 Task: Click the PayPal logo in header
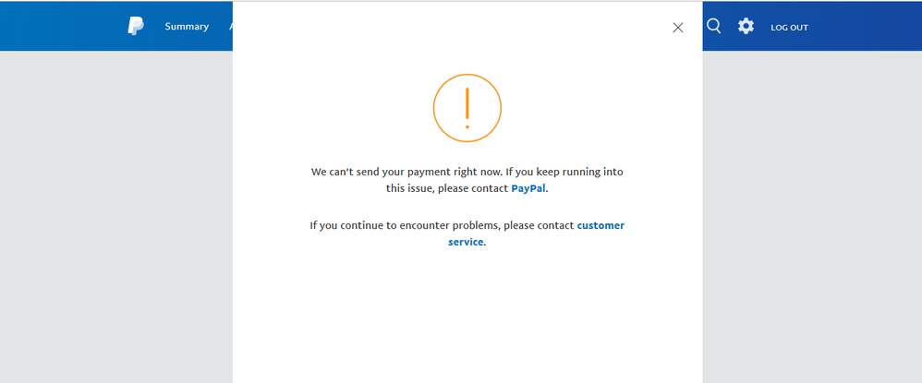(136, 27)
